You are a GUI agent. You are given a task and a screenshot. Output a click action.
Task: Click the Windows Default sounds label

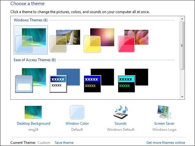(x=121, y=130)
